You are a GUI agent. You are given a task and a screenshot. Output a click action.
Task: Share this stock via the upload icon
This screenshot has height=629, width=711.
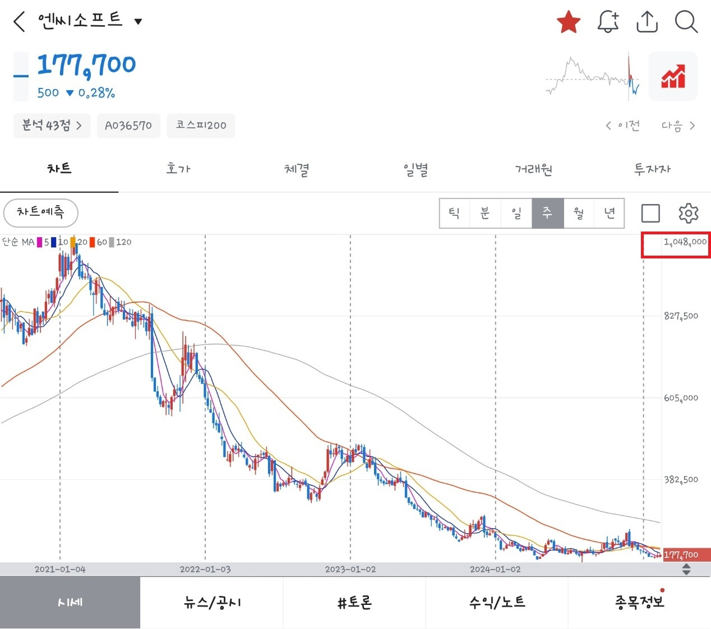(647, 22)
